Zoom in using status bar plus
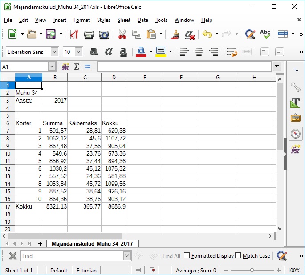This screenshot has width=305, height=275. click(x=279, y=270)
